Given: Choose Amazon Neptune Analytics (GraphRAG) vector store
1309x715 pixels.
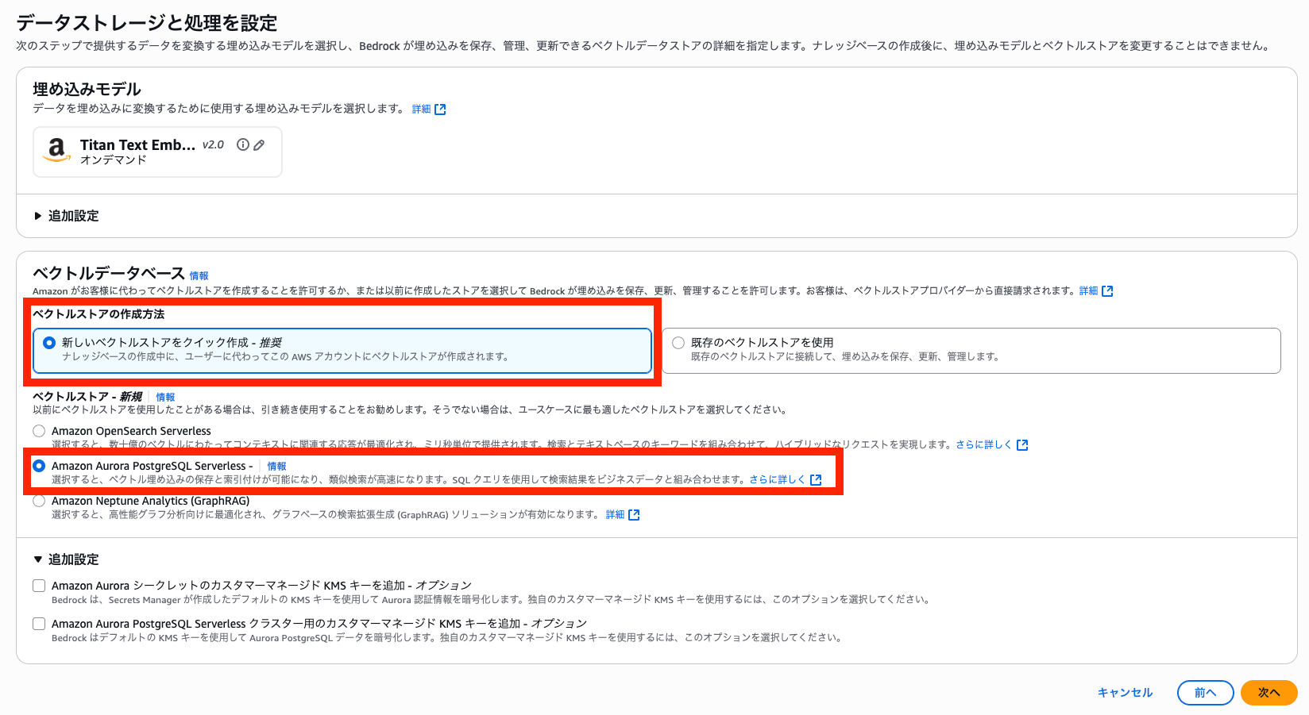Looking at the screenshot, I should [39, 501].
